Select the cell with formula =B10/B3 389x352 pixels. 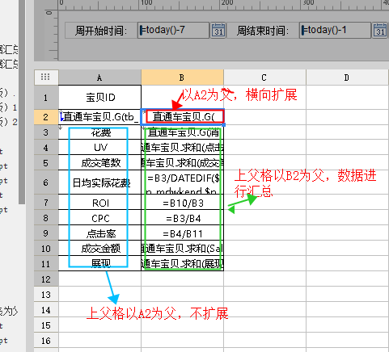point(183,203)
